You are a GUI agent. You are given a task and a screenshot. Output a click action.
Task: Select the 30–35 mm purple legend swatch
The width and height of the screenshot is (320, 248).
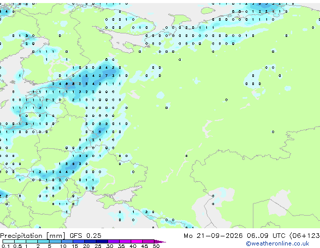tap(114, 241)
